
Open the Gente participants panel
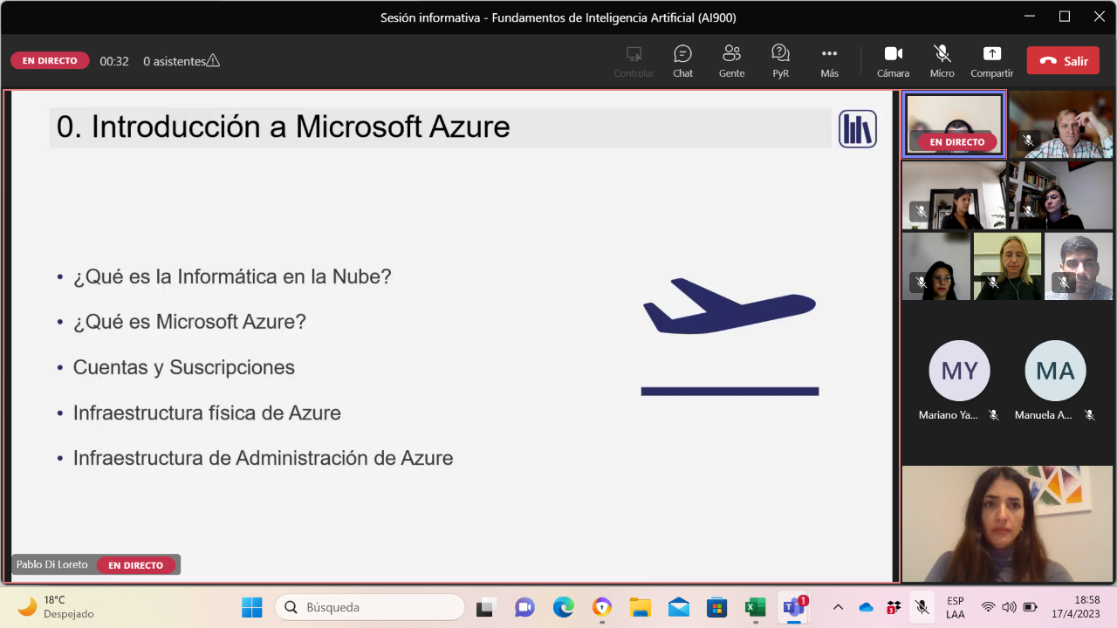coord(731,61)
